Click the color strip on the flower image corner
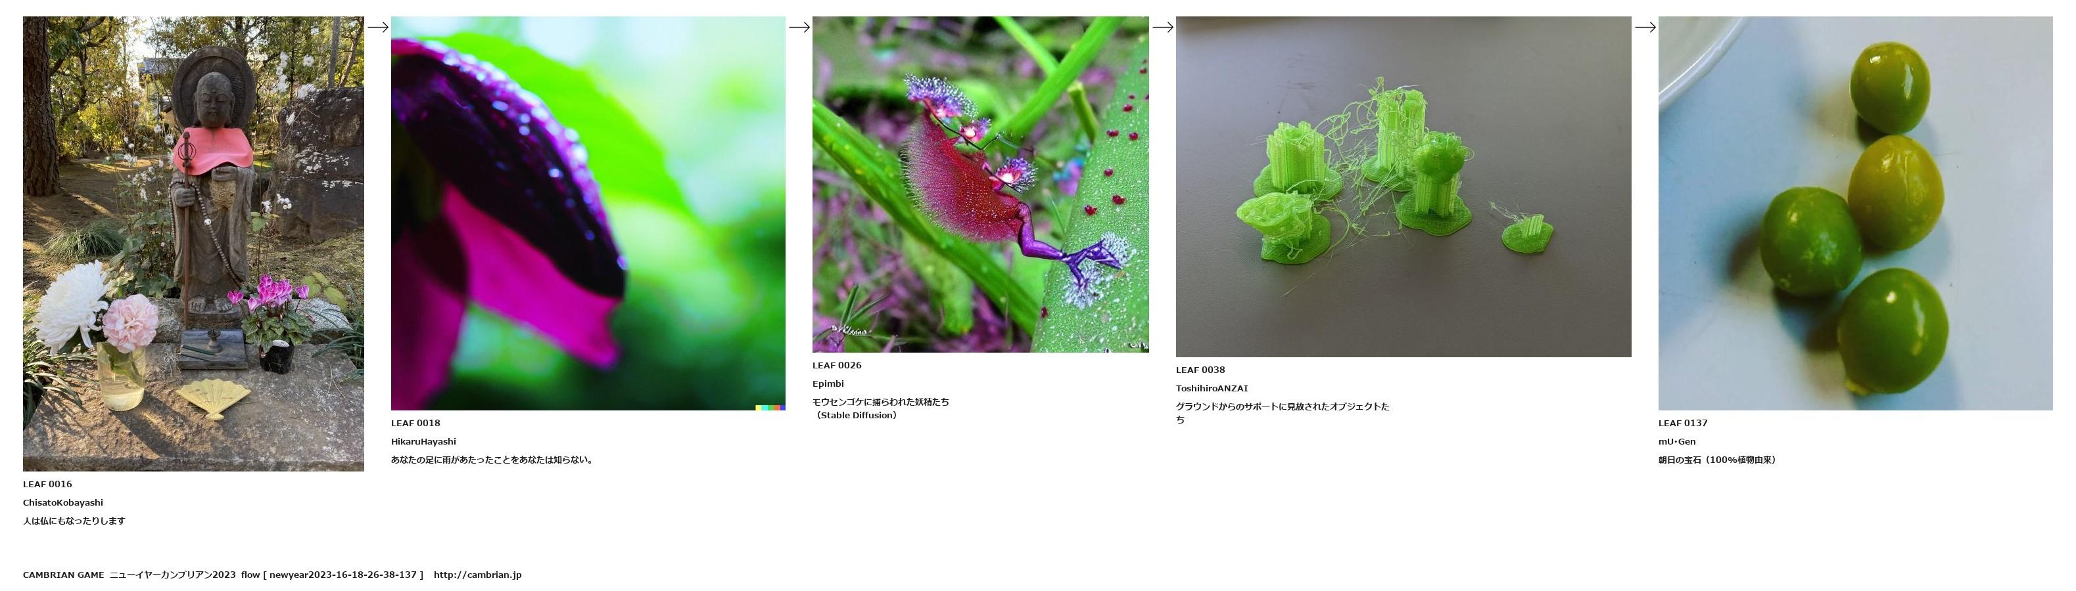Viewport: 2076px width, 591px height. pos(770,407)
